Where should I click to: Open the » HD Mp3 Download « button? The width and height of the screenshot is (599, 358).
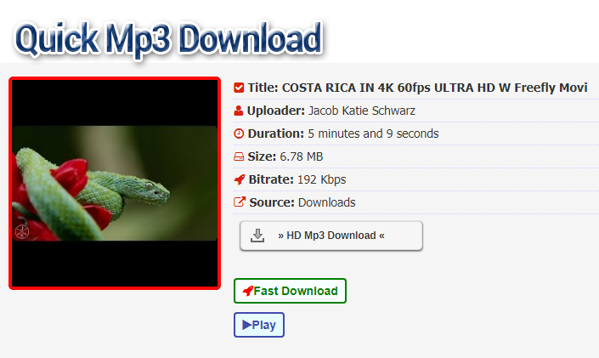331,236
